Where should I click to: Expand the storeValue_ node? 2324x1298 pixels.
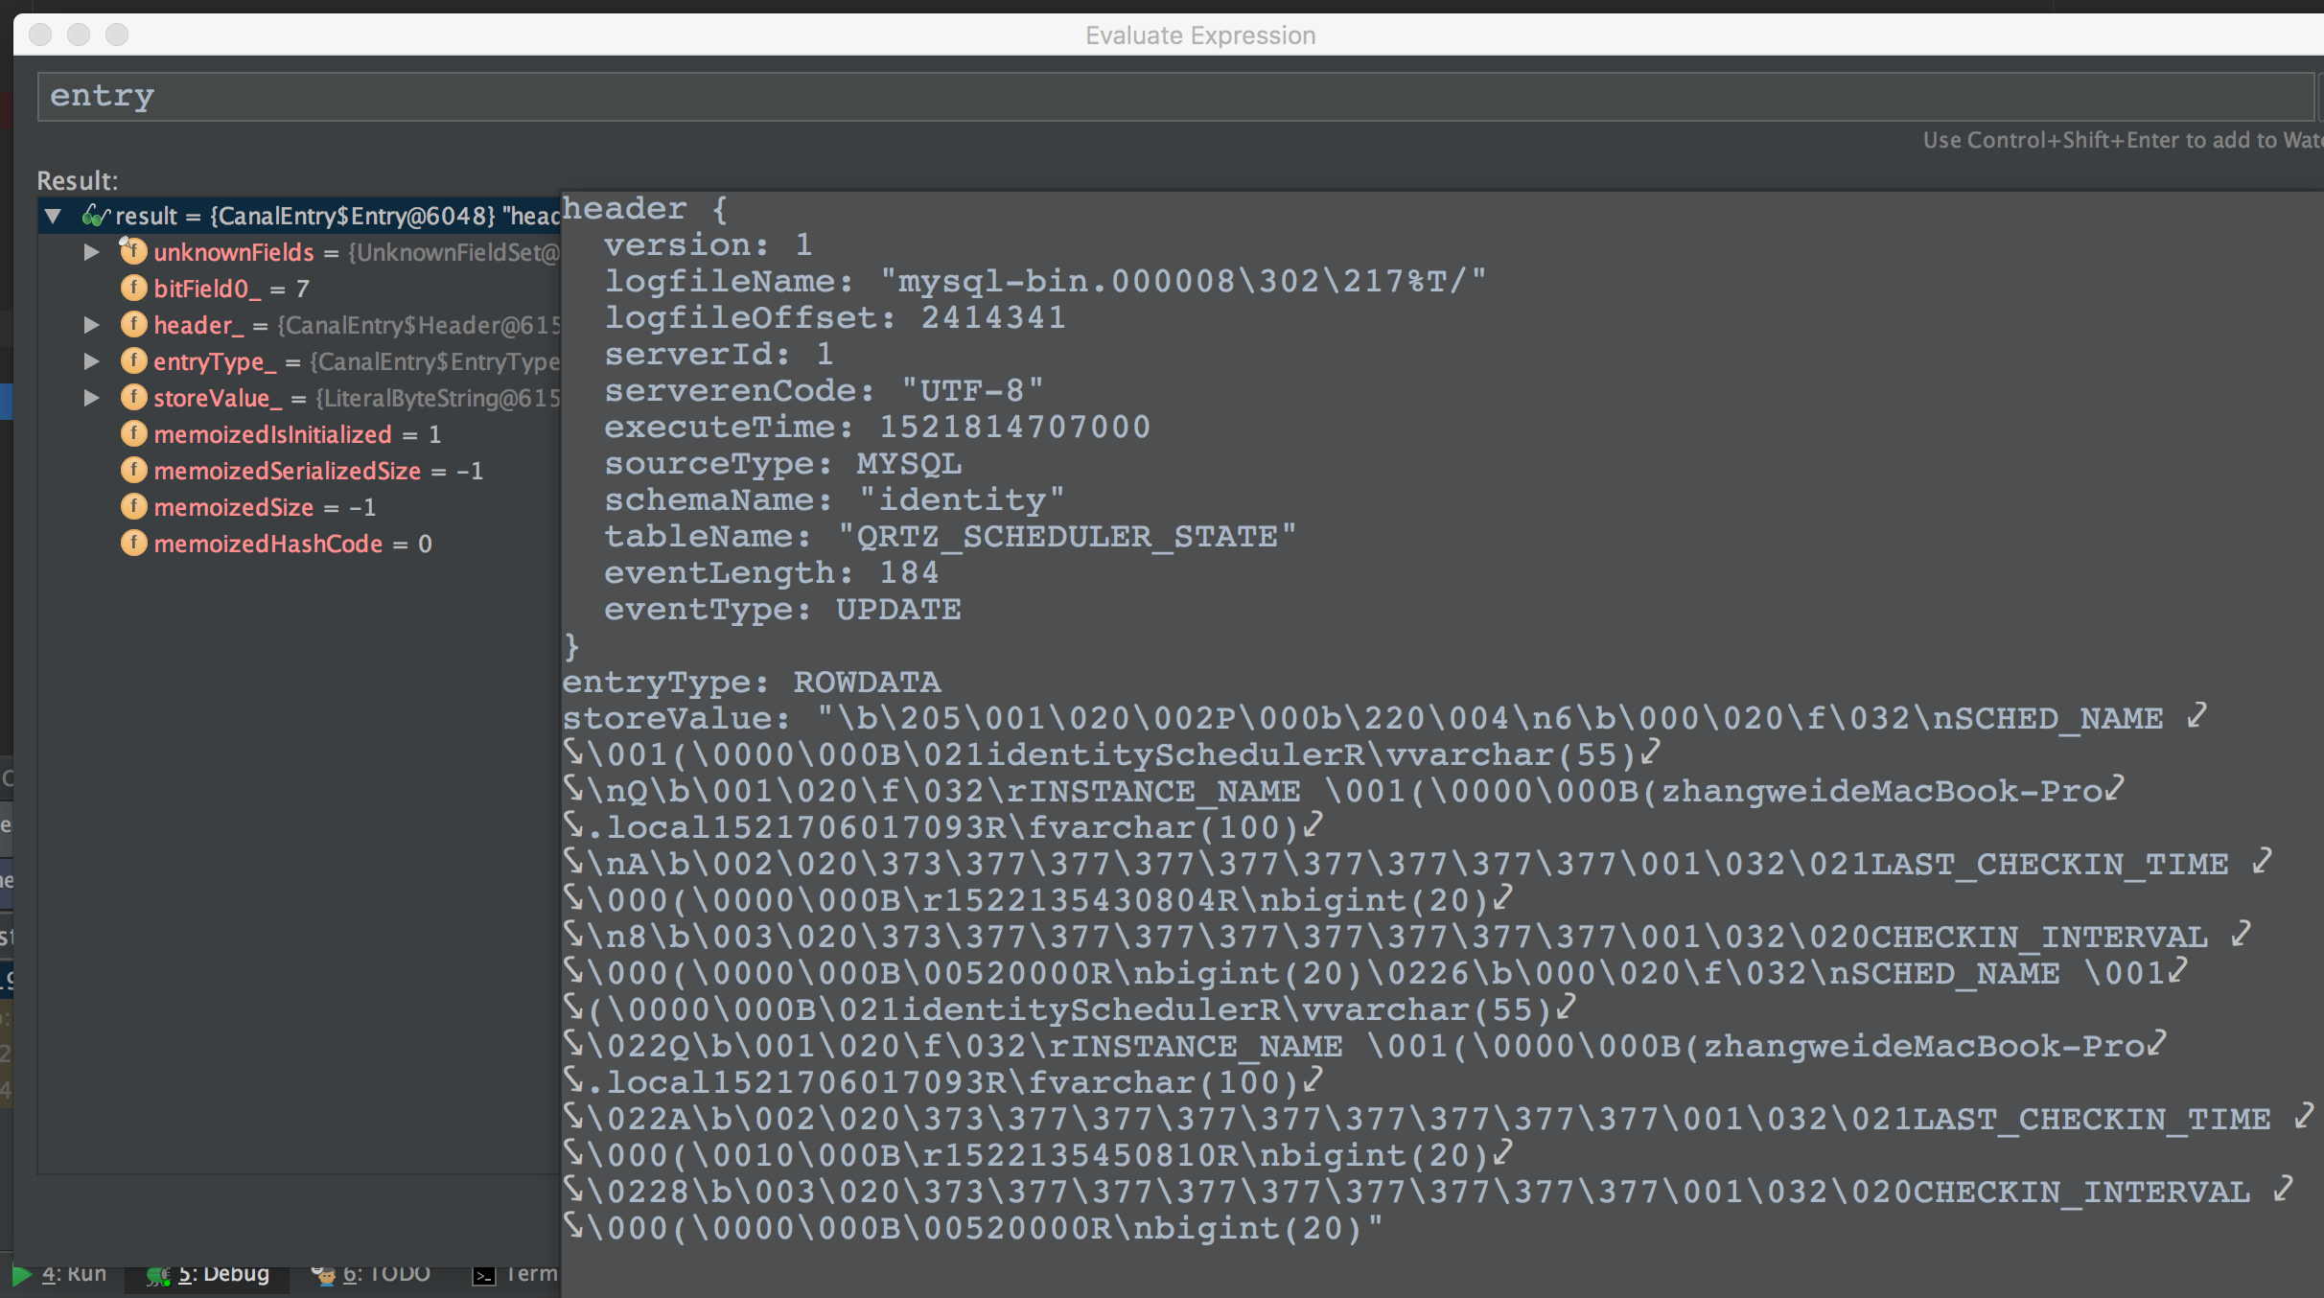point(91,398)
